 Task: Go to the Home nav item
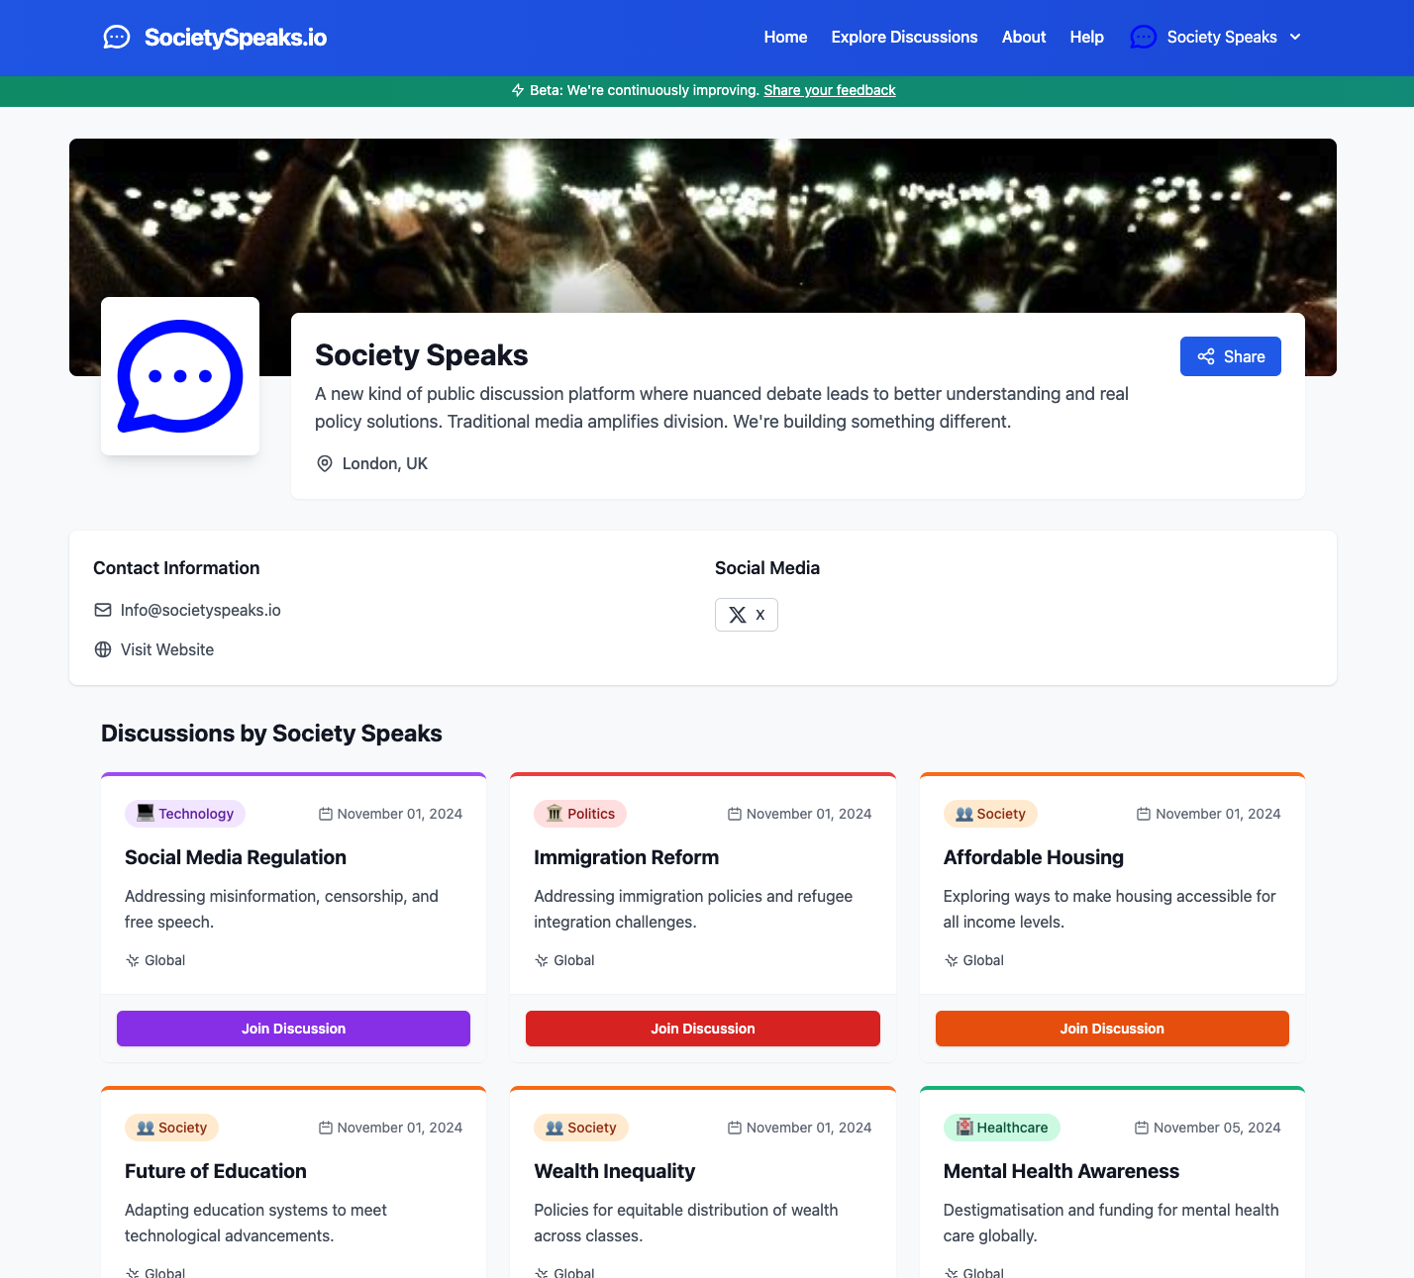(785, 38)
